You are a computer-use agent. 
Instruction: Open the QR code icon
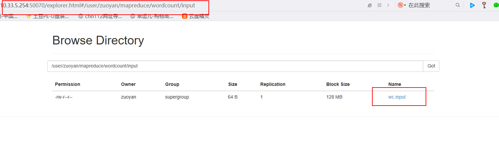(x=379, y=5)
